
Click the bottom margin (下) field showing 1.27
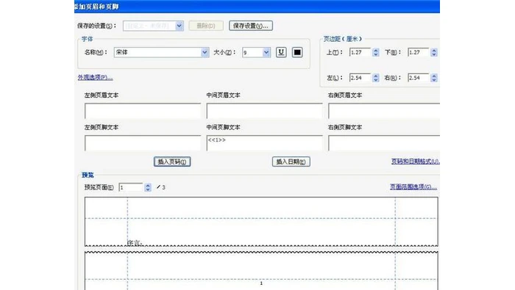419,52
